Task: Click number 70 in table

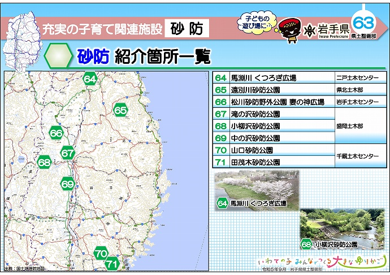Action: pos(220,150)
